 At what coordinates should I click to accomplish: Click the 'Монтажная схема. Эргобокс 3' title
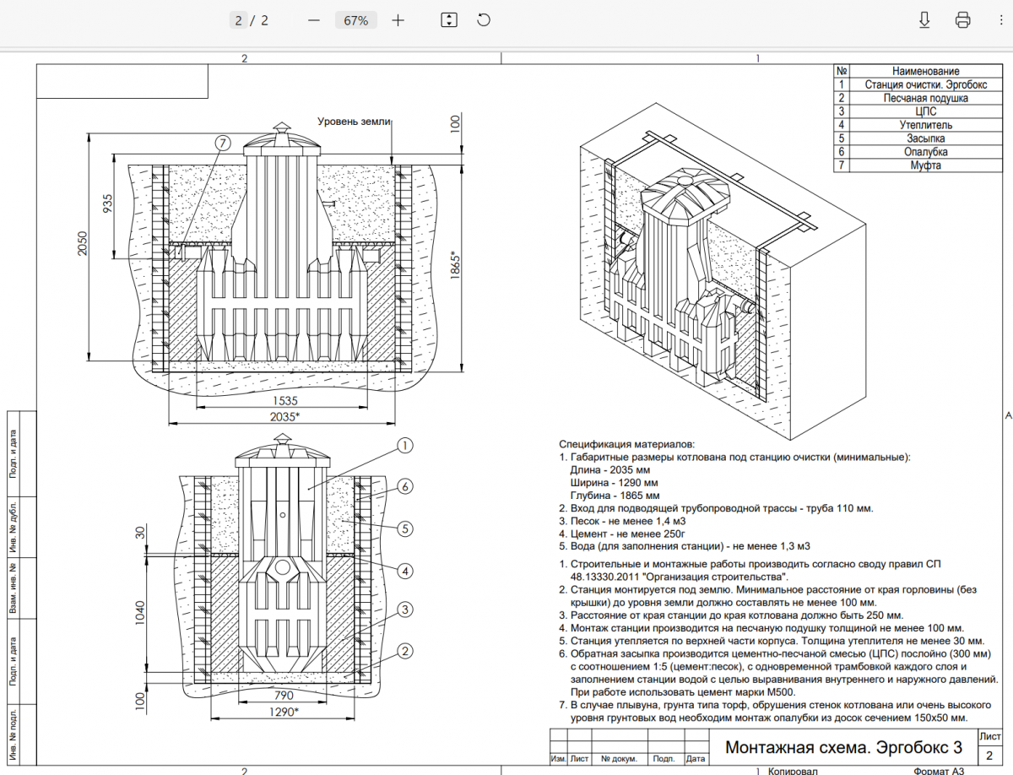843,747
